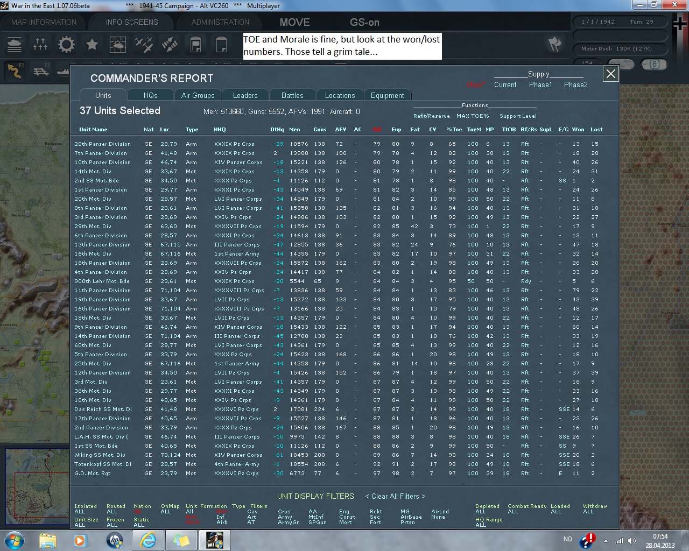Cycle the Combat Ready filter value
The height and width of the screenshot is (551, 689).
point(513,512)
